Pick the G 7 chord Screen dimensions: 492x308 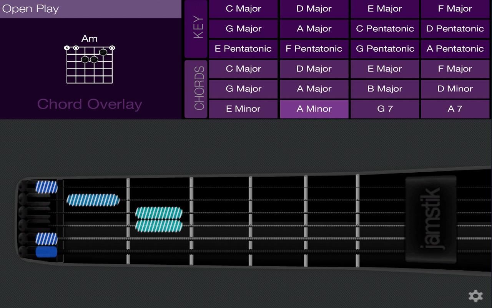pos(385,109)
